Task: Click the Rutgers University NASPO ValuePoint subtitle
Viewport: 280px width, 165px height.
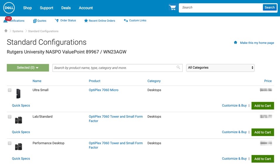Action: 67,52
